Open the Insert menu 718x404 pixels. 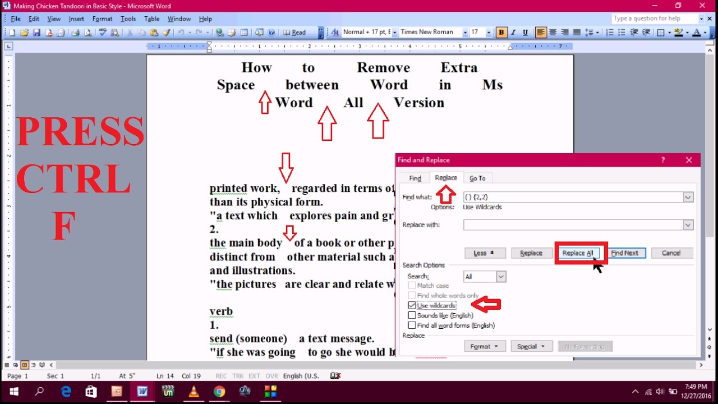tap(76, 19)
